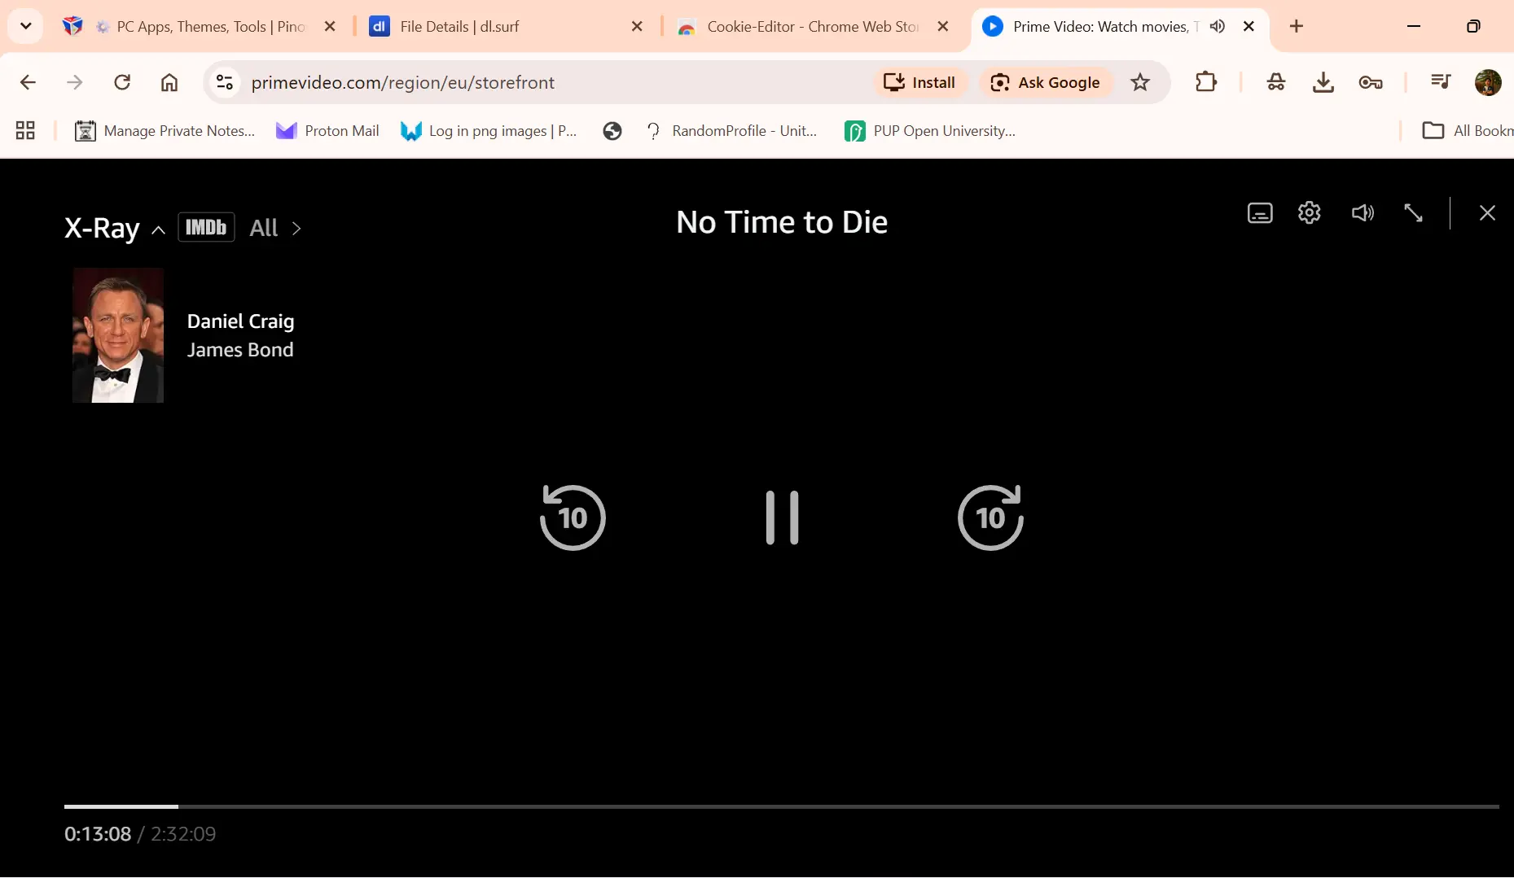Open a new browser tab

(1297, 27)
